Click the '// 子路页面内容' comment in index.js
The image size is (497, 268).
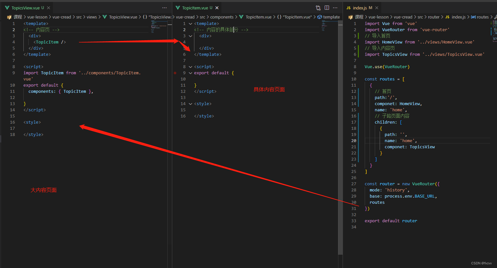[x=392, y=116]
